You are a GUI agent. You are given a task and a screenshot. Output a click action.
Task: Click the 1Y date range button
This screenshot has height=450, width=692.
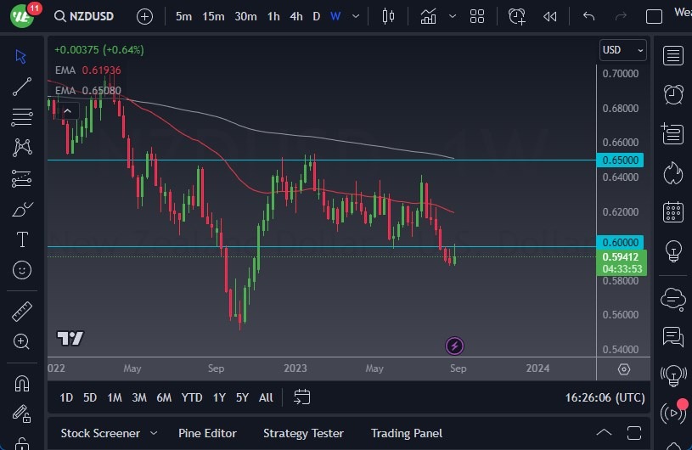(219, 397)
